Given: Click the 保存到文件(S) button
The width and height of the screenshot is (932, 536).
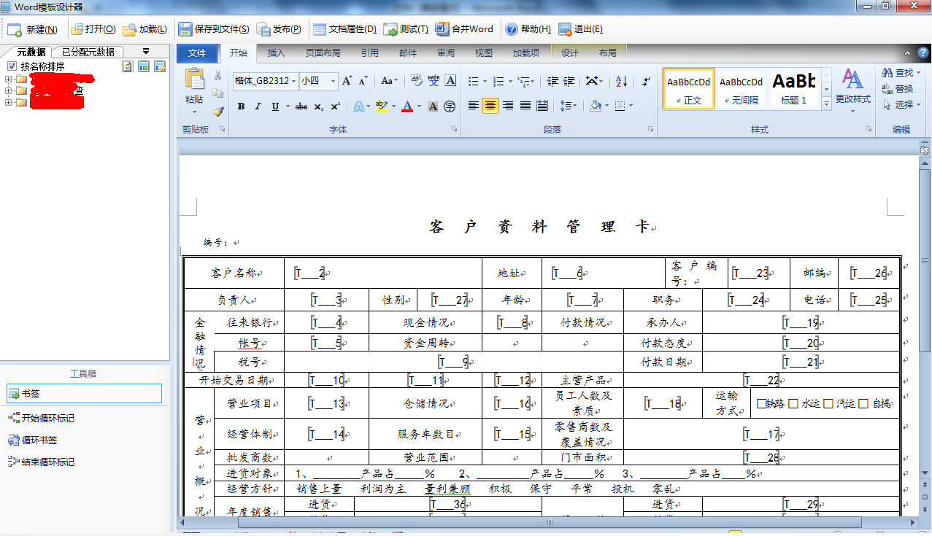Looking at the screenshot, I should [x=214, y=29].
